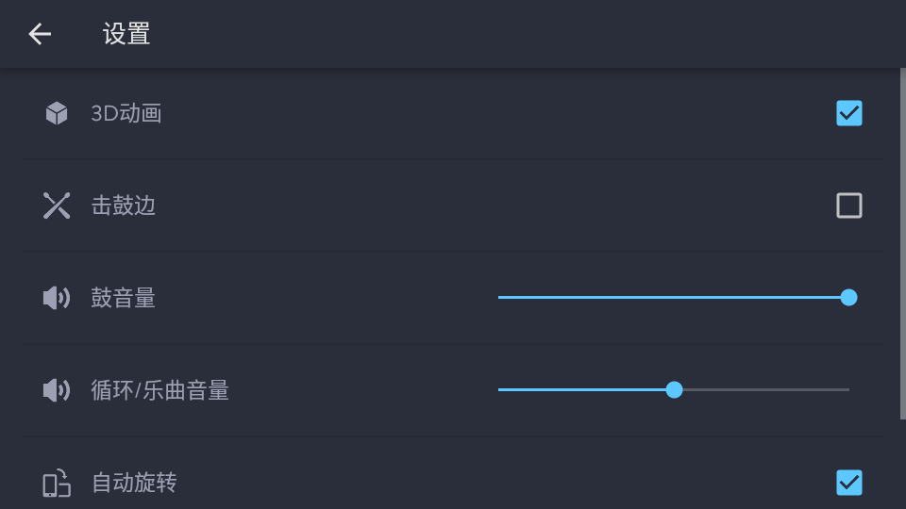Tap the 鼓音量 label
Screen dimensions: 906x509
pyautogui.click(x=124, y=298)
